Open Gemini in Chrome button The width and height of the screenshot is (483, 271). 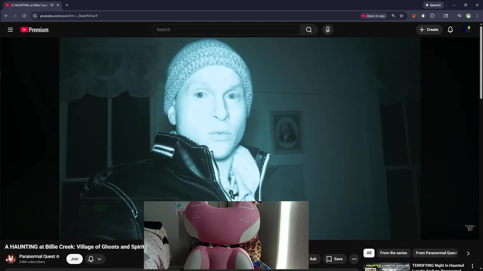pos(433,5)
